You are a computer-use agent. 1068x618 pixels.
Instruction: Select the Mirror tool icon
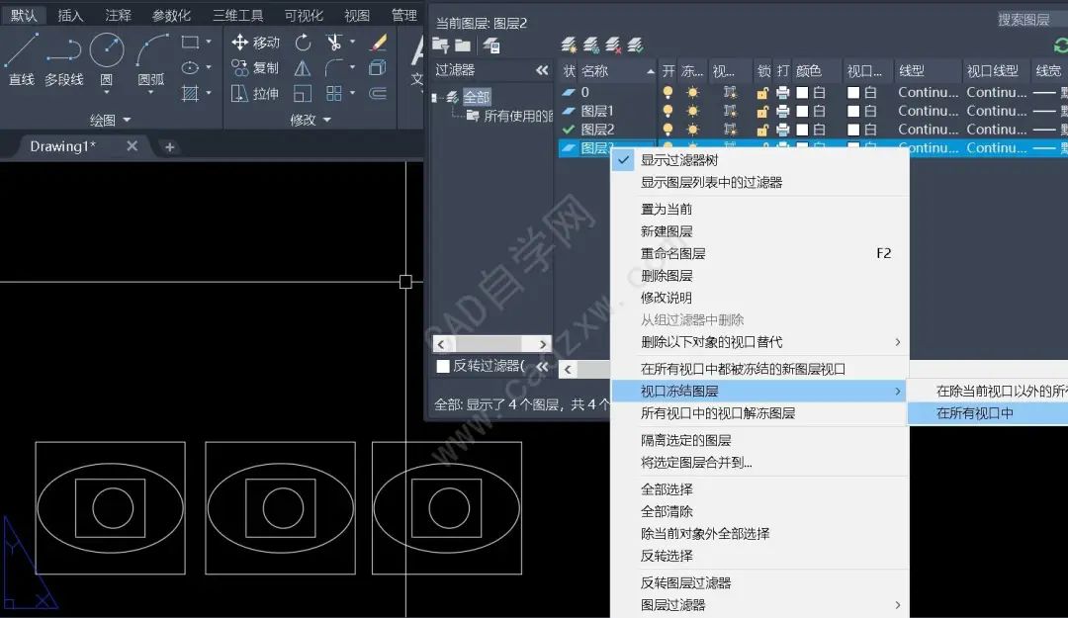point(303,68)
